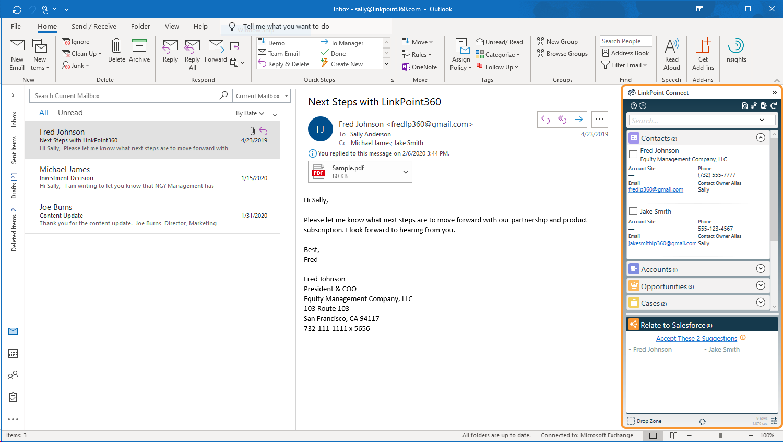Open Calendar from the left navigation bar
Screen dimensions: 783x442
(13, 353)
